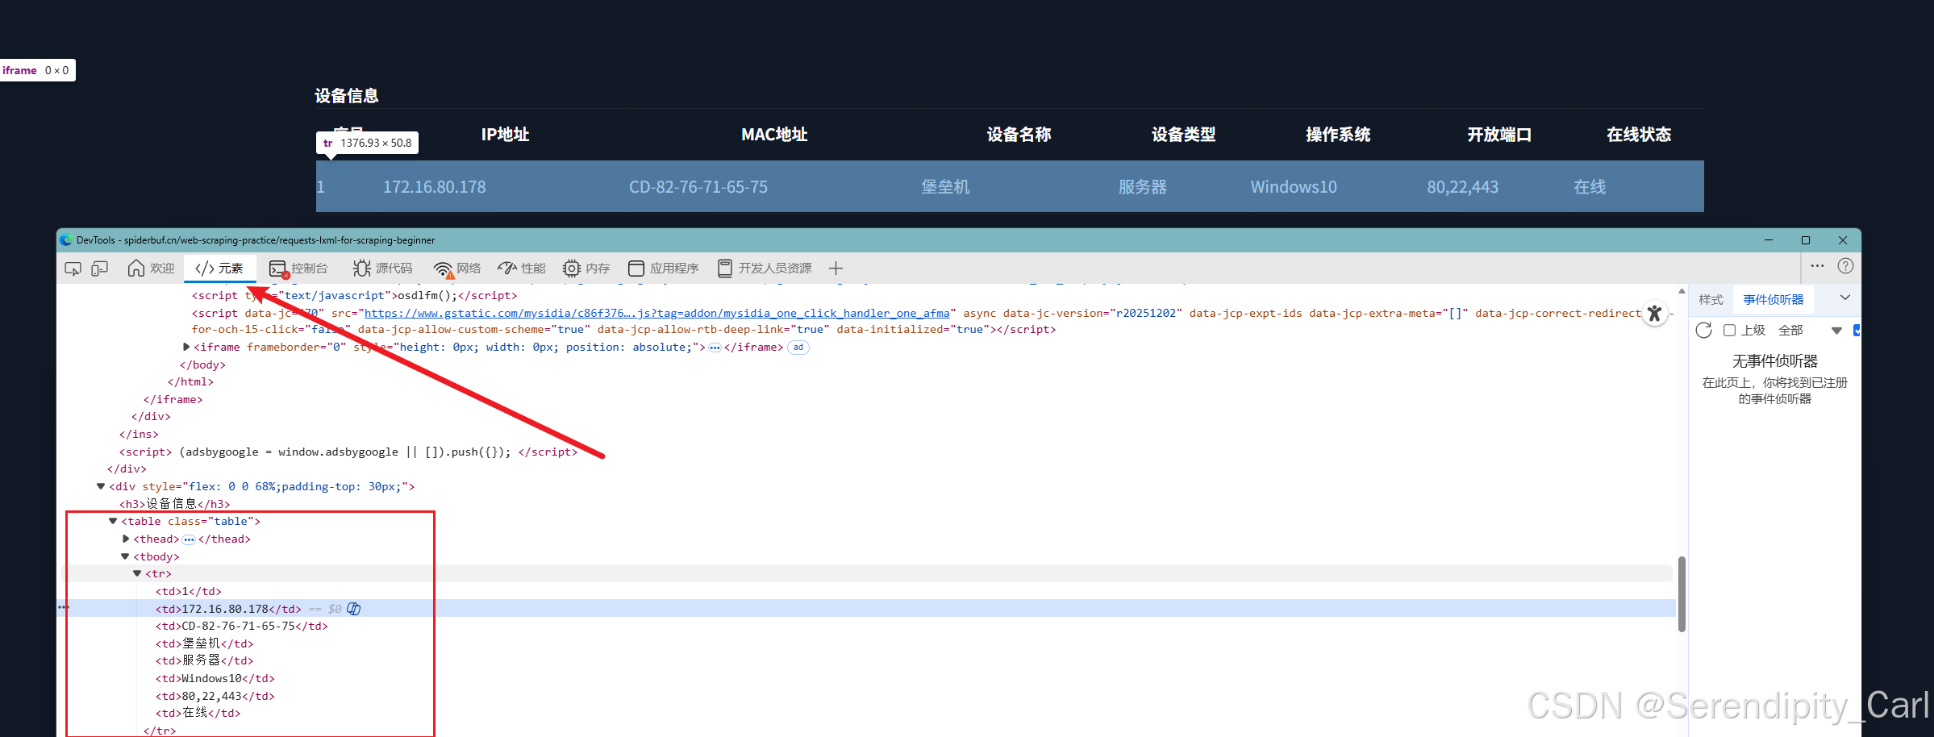Click the 'ad' badge beside the iframe
This screenshot has height=737, width=1934.
798,348
